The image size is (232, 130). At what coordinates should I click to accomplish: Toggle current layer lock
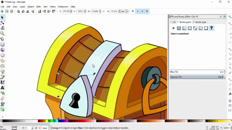[x=40, y=128]
